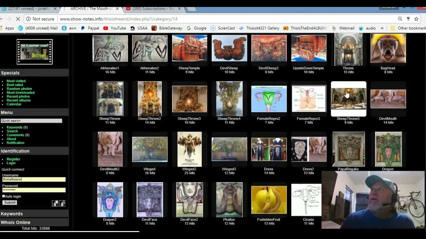Switch to the YouTube Subscriptions tab
This screenshot has height=239, width=426.
(153, 9)
